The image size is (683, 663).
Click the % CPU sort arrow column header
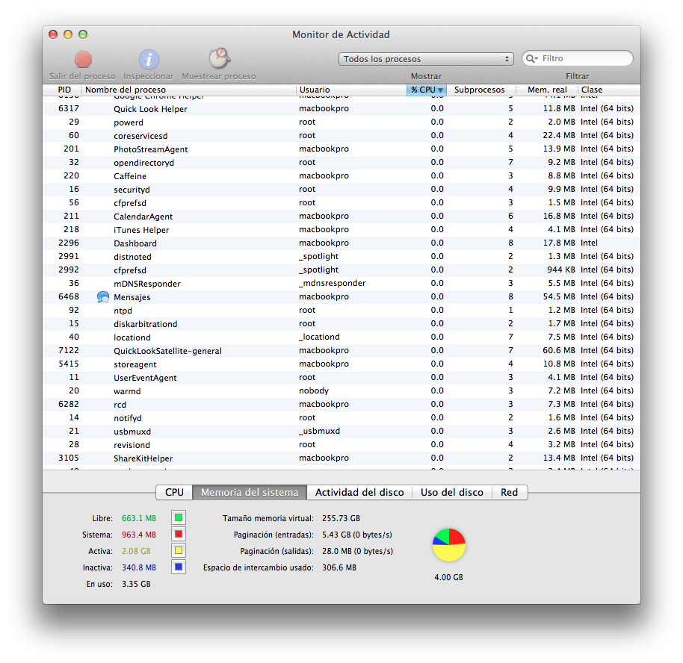[x=427, y=90]
